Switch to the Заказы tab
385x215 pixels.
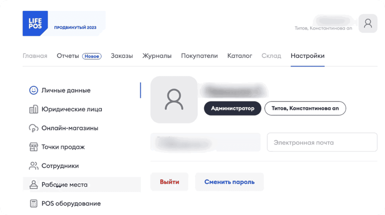[122, 56]
